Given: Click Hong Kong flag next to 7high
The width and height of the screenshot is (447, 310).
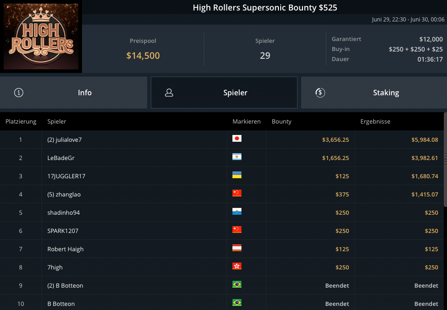Looking at the screenshot, I should 236,266.
